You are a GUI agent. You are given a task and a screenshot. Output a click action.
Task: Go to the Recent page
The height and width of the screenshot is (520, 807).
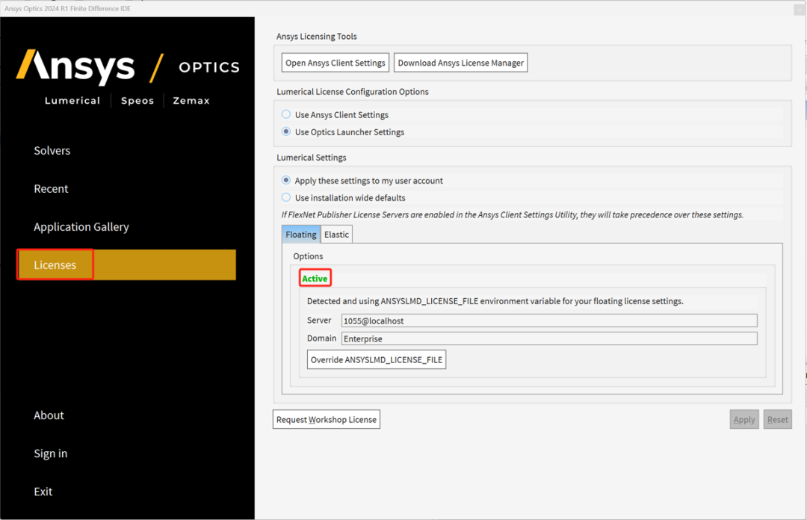tap(51, 189)
